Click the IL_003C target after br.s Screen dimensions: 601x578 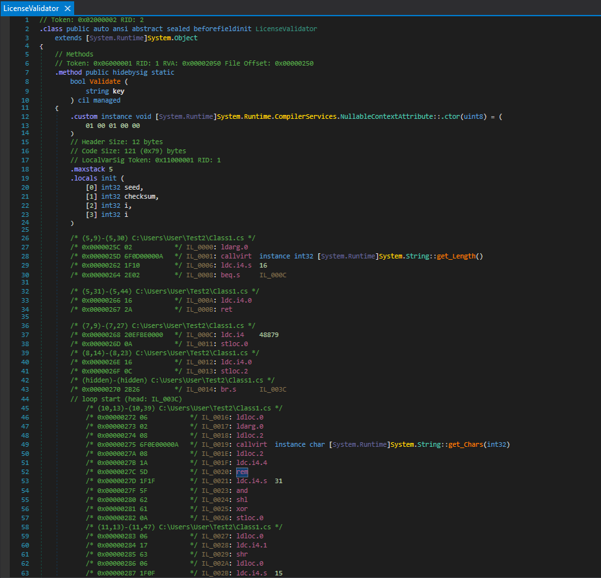[x=273, y=389]
